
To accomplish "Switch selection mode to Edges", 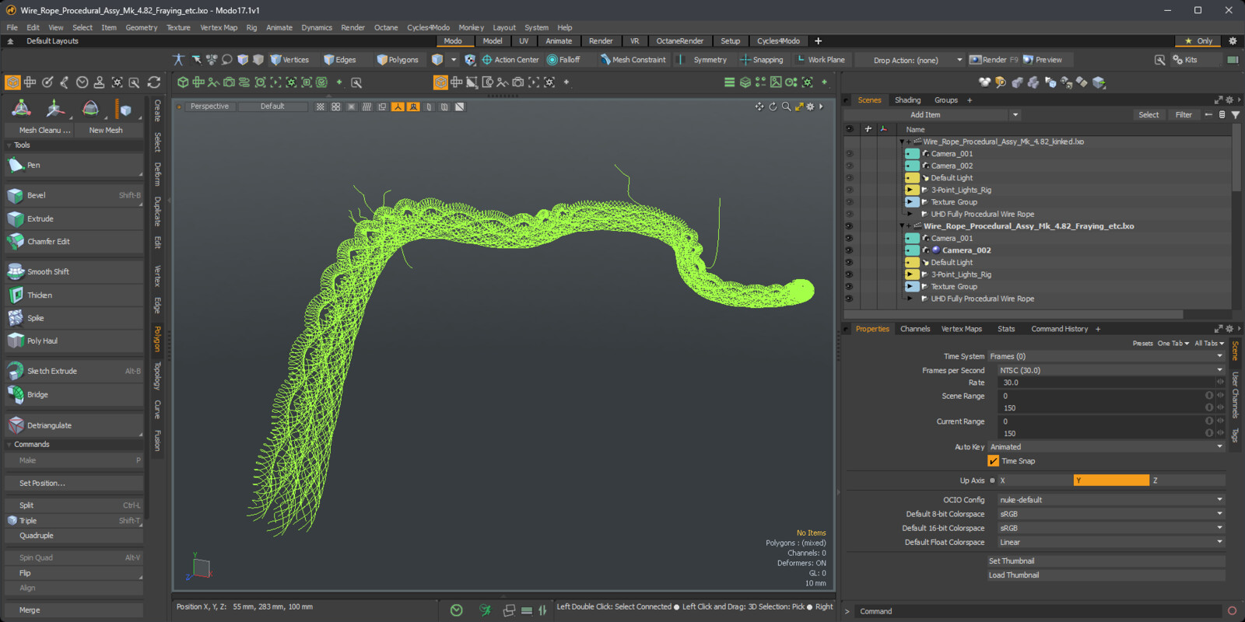I will (340, 60).
